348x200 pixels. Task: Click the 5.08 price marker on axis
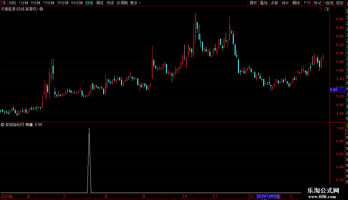337,90
